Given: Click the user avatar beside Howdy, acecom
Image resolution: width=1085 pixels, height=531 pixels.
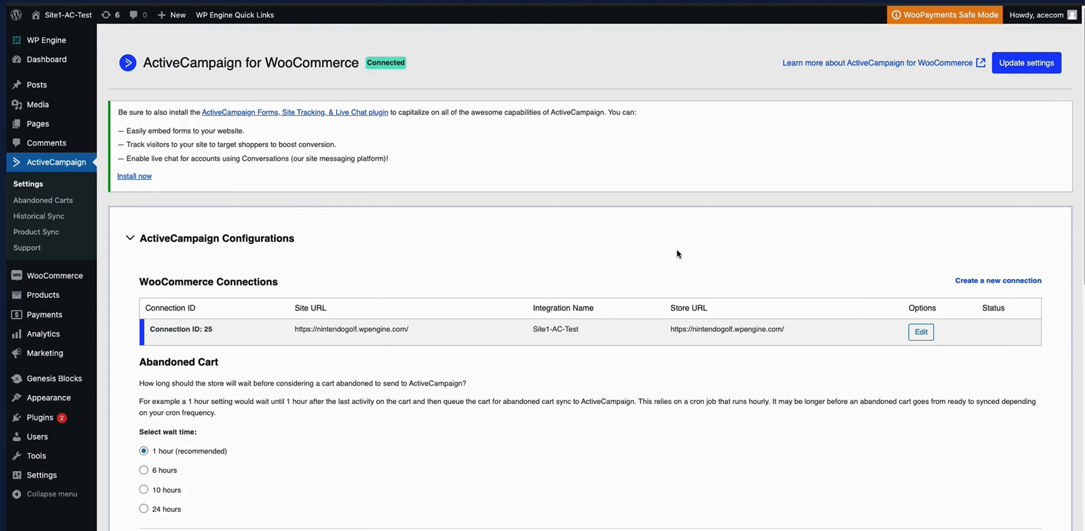Looking at the screenshot, I should coord(1072,14).
